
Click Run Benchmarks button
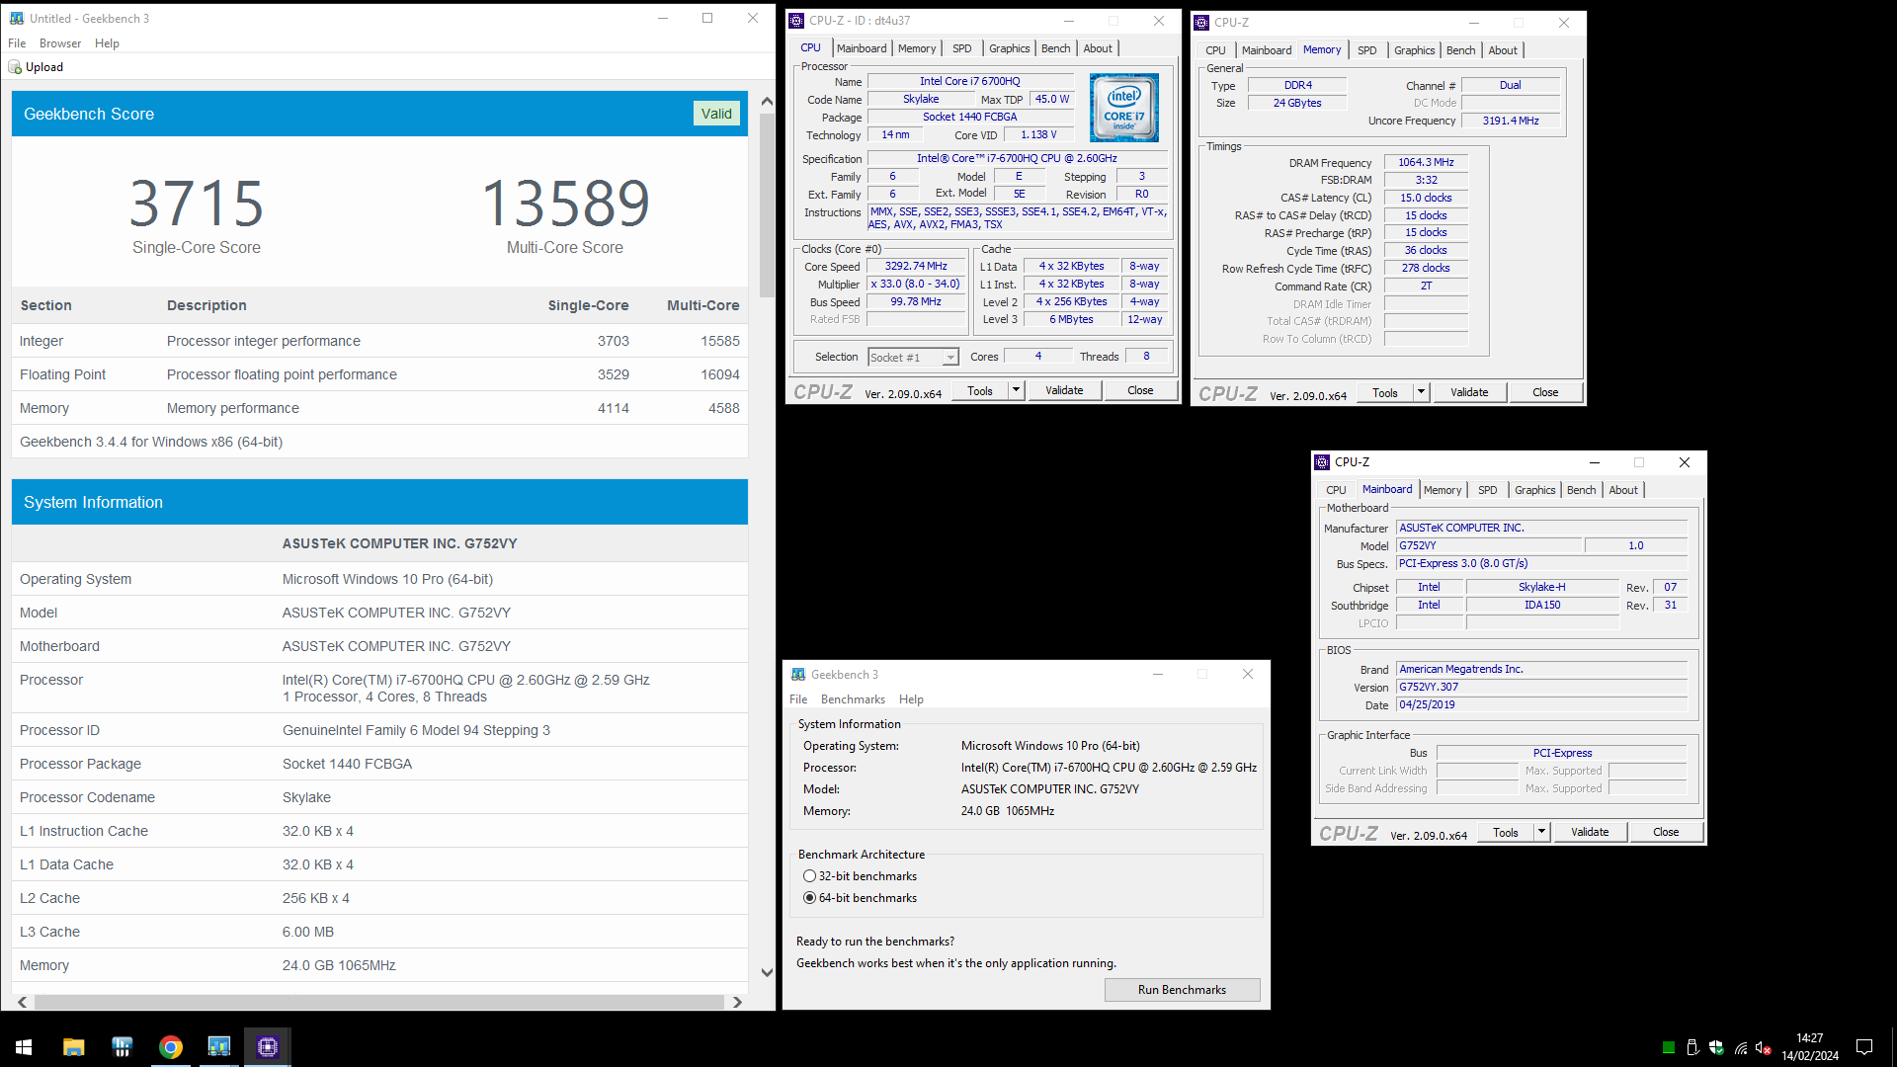pos(1182,990)
